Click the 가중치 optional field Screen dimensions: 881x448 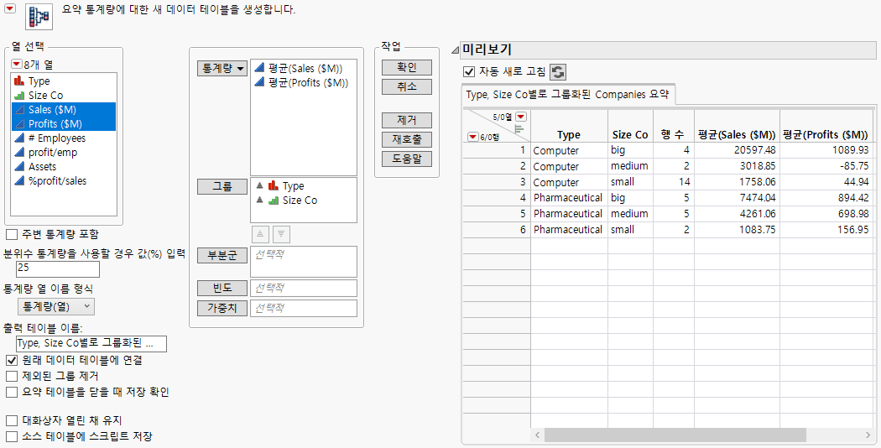tap(304, 308)
